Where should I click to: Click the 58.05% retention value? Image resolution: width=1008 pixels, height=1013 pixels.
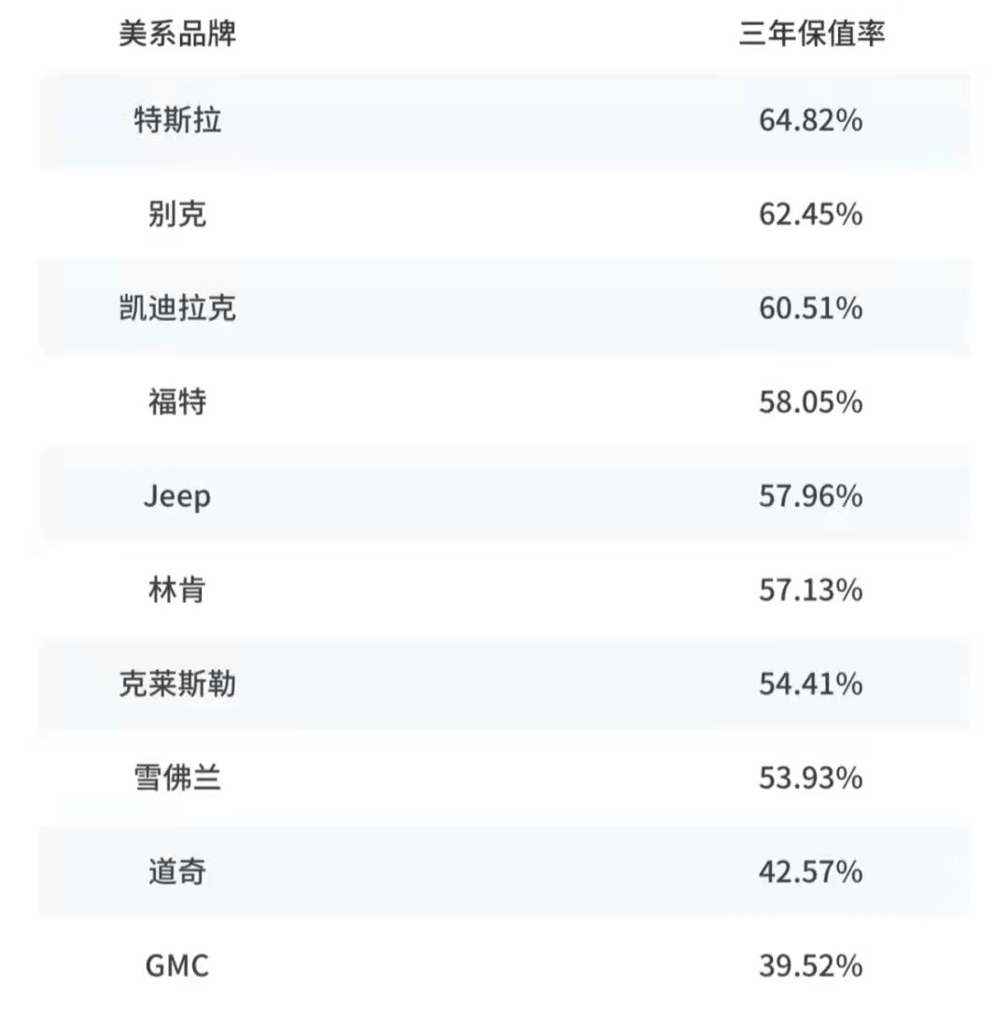coord(810,402)
